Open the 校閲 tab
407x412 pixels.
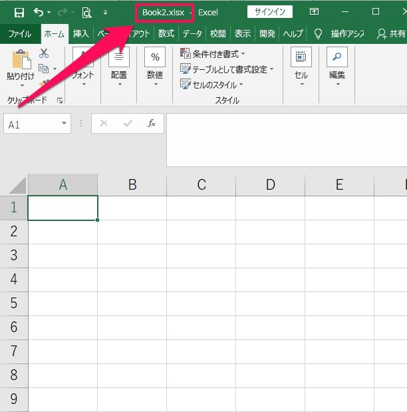(217, 34)
